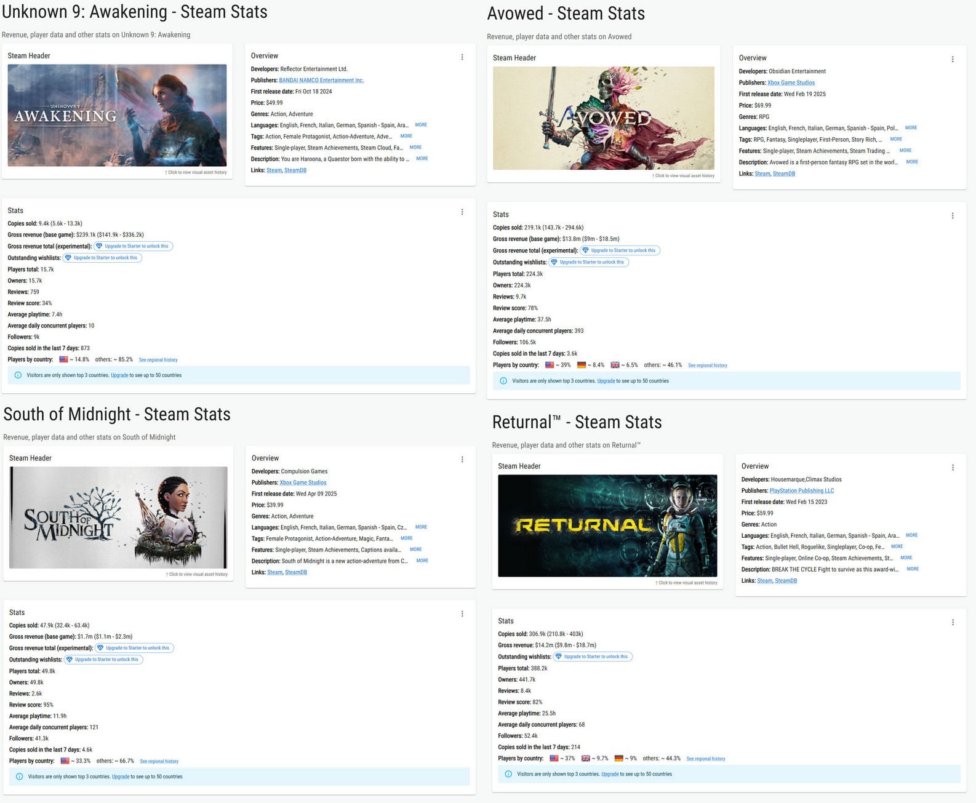Image resolution: width=976 pixels, height=803 pixels.
Task: Open the SteamDB link for Unknown 9: Awakening
Action: click(295, 170)
